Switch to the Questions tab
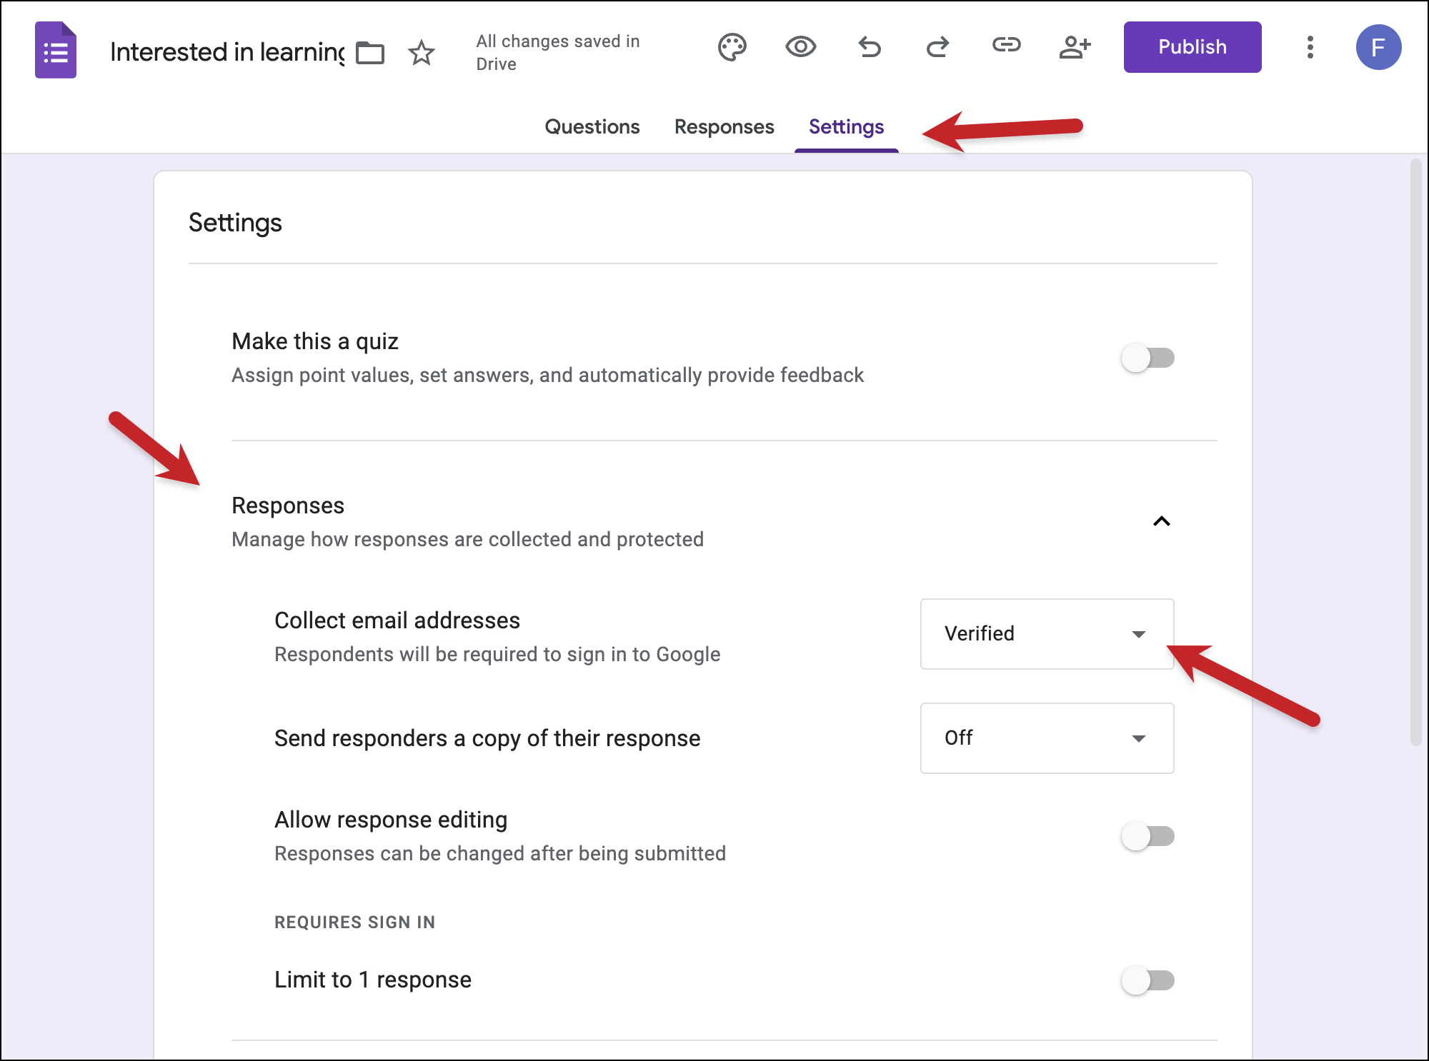This screenshot has height=1061, width=1429. 592,126
